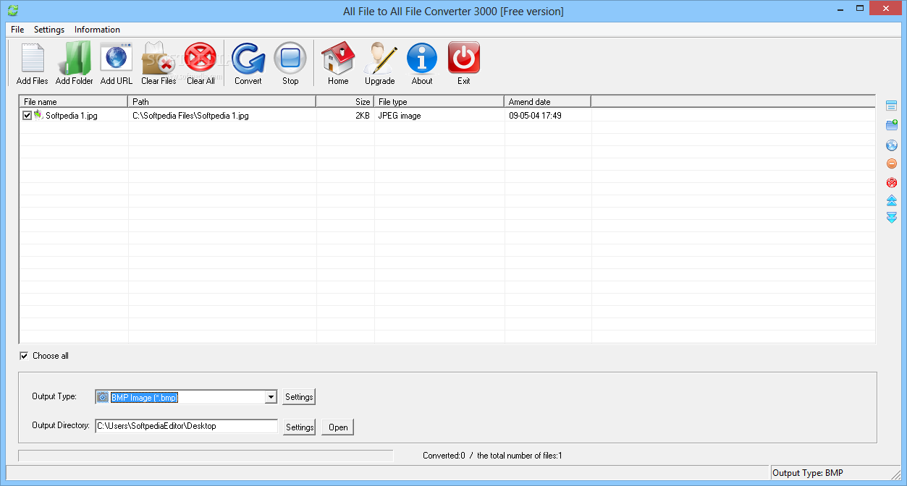Open the Upgrade pencil icon
The height and width of the screenshot is (486, 907).
click(x=379, y=58)
